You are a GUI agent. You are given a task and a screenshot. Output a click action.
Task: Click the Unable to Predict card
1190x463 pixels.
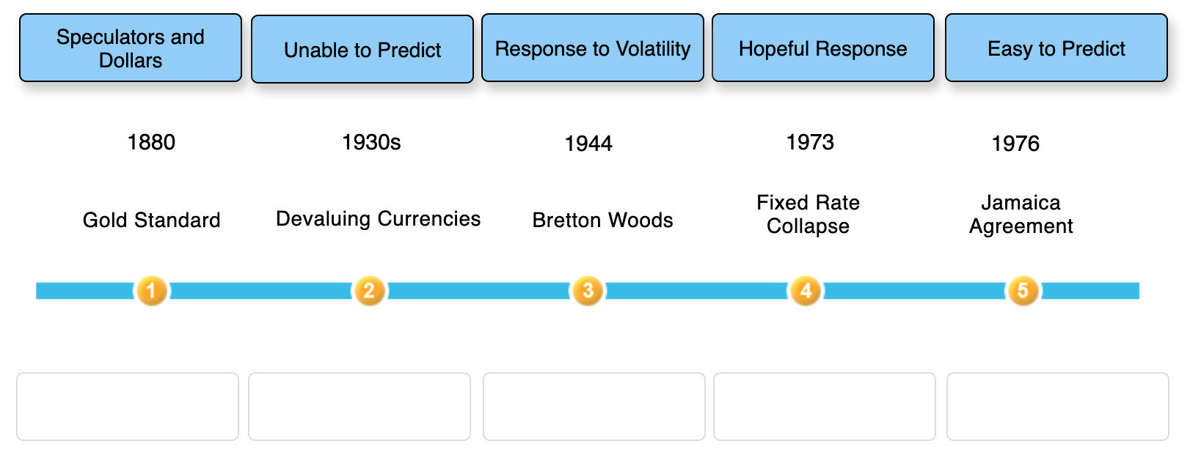click(362, 49)
